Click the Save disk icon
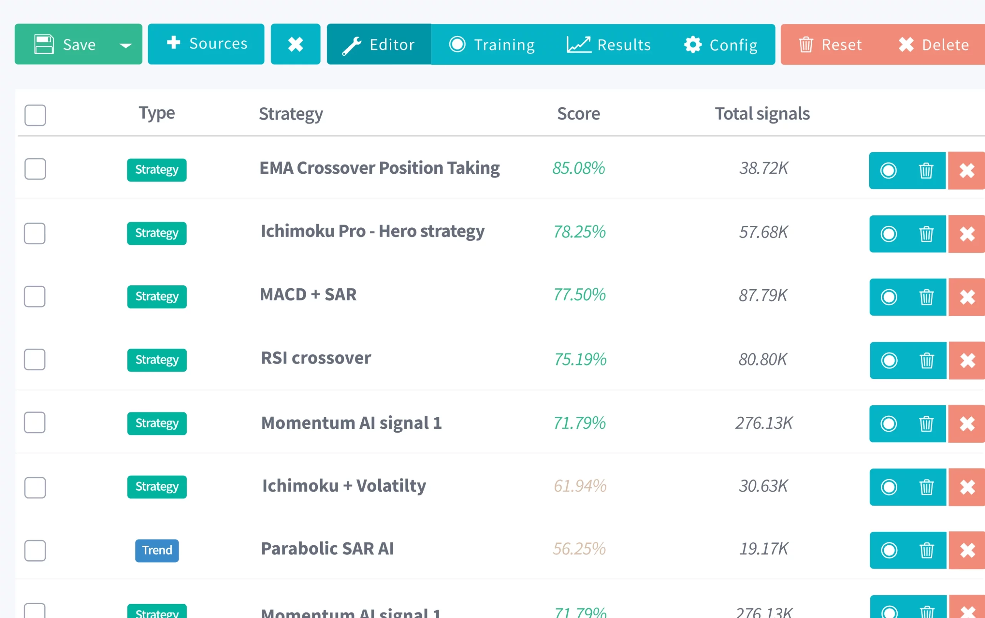The height and width of the screenshot is (618, 985). 45,44
